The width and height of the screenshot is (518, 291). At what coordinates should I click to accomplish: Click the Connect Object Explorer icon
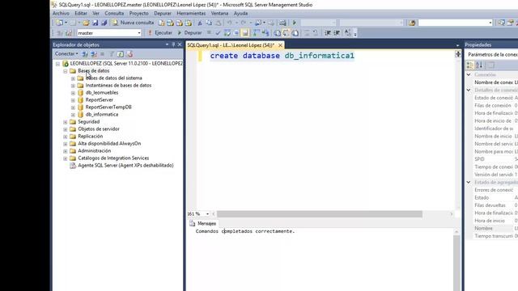click(x=85, y=54)
